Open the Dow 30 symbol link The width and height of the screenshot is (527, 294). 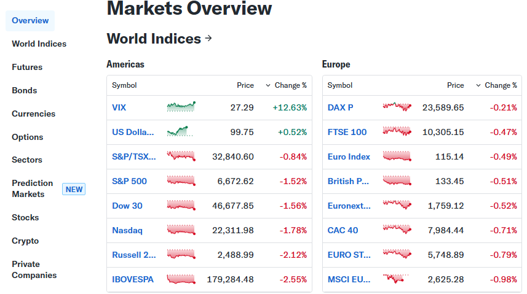pyautogui.click(x=127, y=206)
